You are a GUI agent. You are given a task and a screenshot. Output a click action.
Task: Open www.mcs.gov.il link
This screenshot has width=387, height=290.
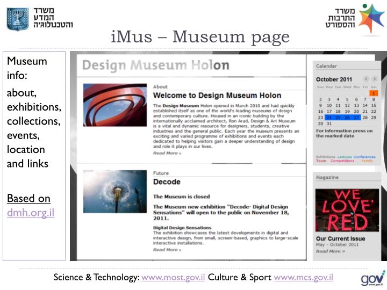point(303,277)
